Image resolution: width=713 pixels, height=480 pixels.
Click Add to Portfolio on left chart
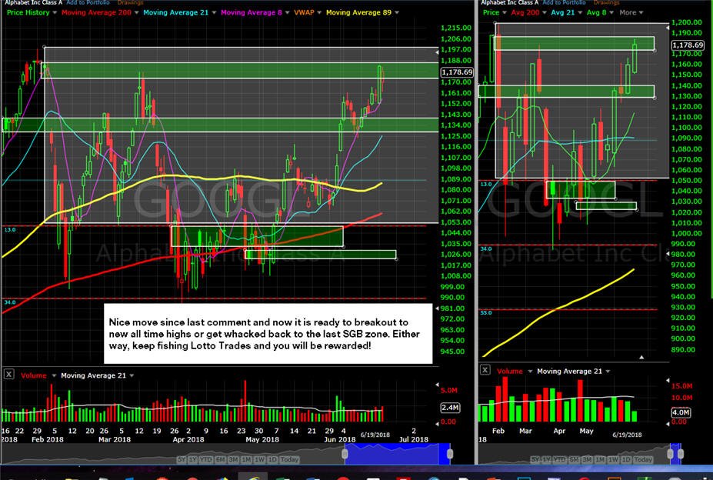88,3
